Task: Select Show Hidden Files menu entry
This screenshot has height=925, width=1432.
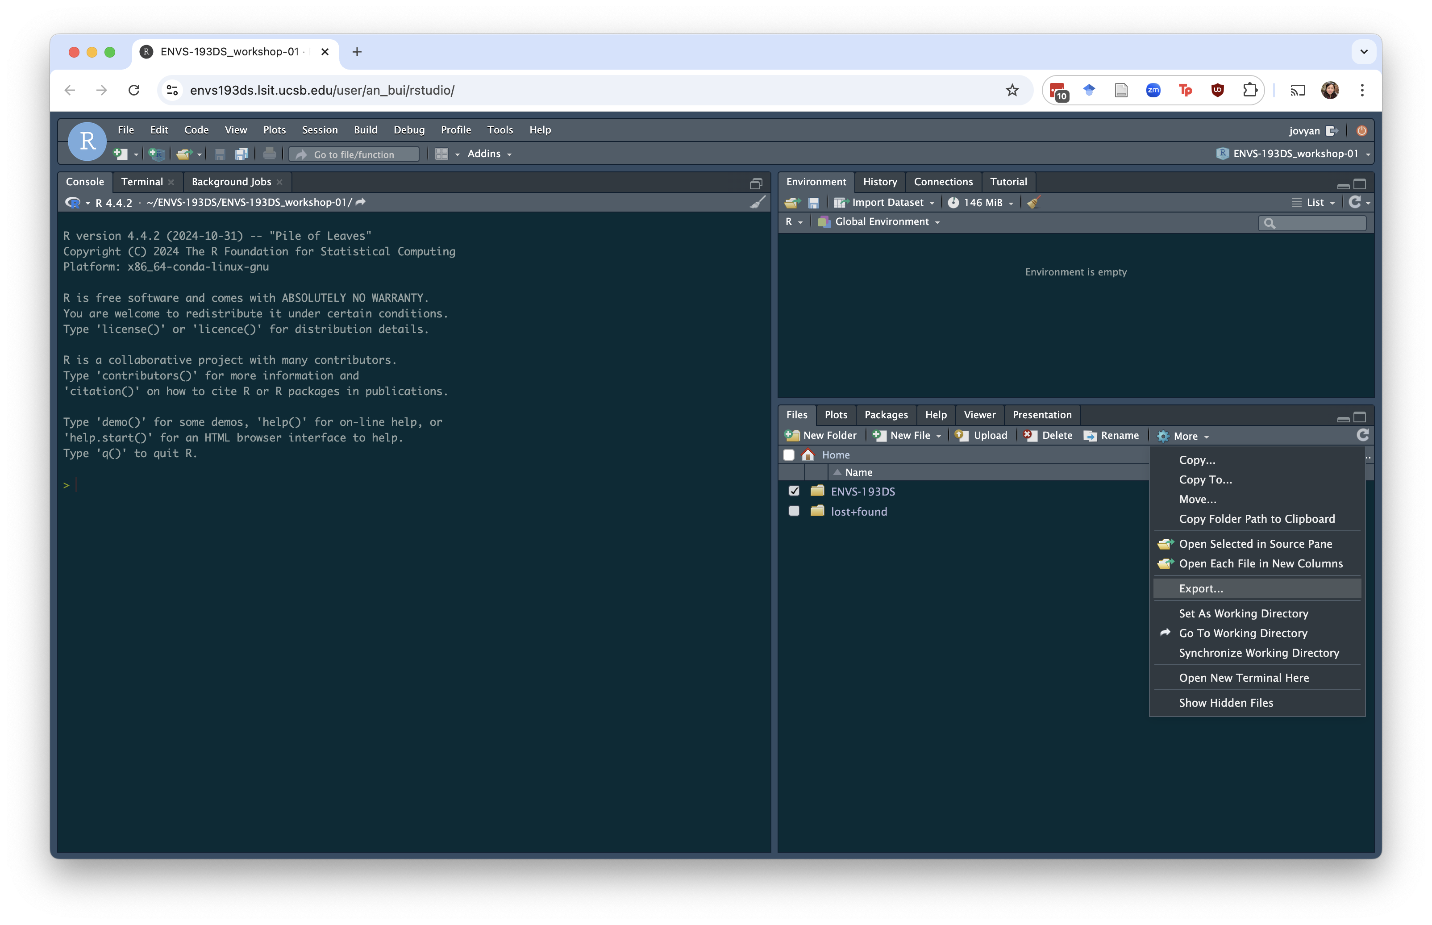Action: point(1225,703)
